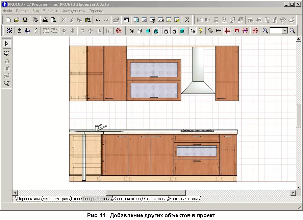Open the print preview icon

[x=53, y=20]
